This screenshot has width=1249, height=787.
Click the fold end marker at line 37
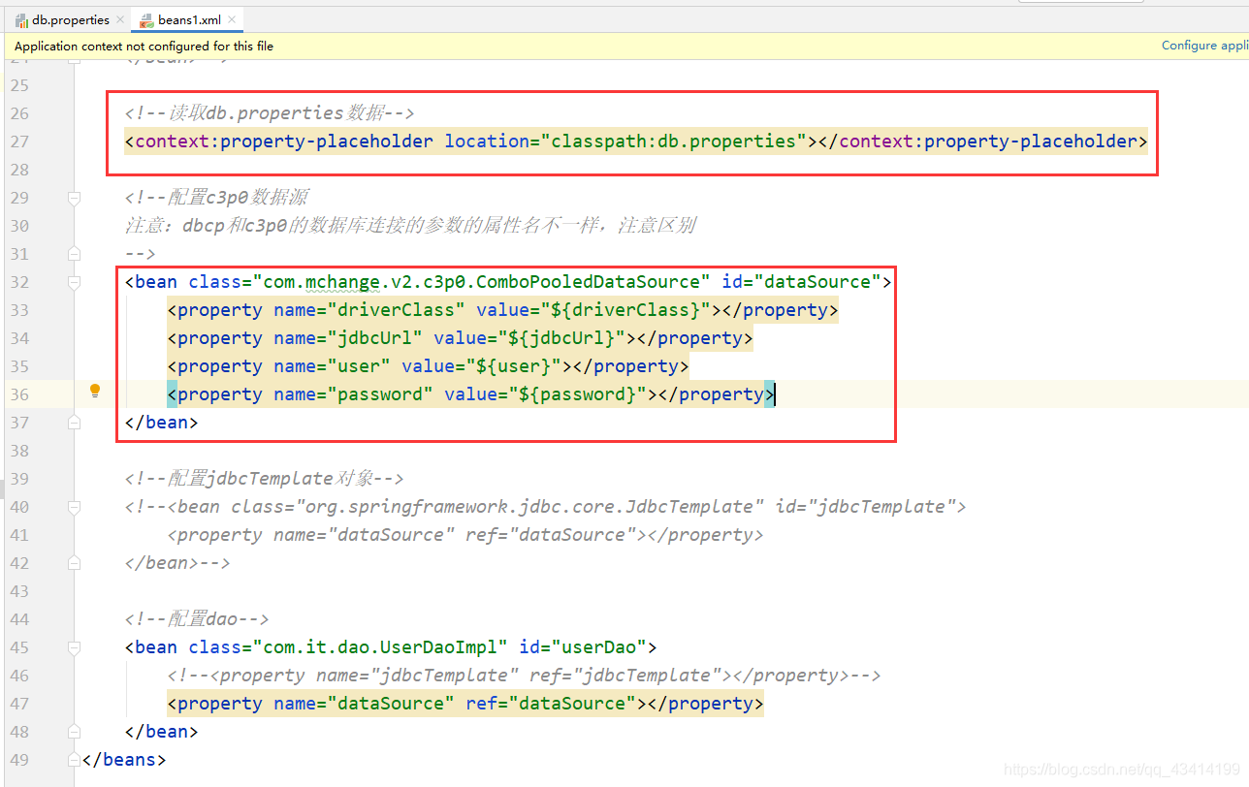[74, 423]
